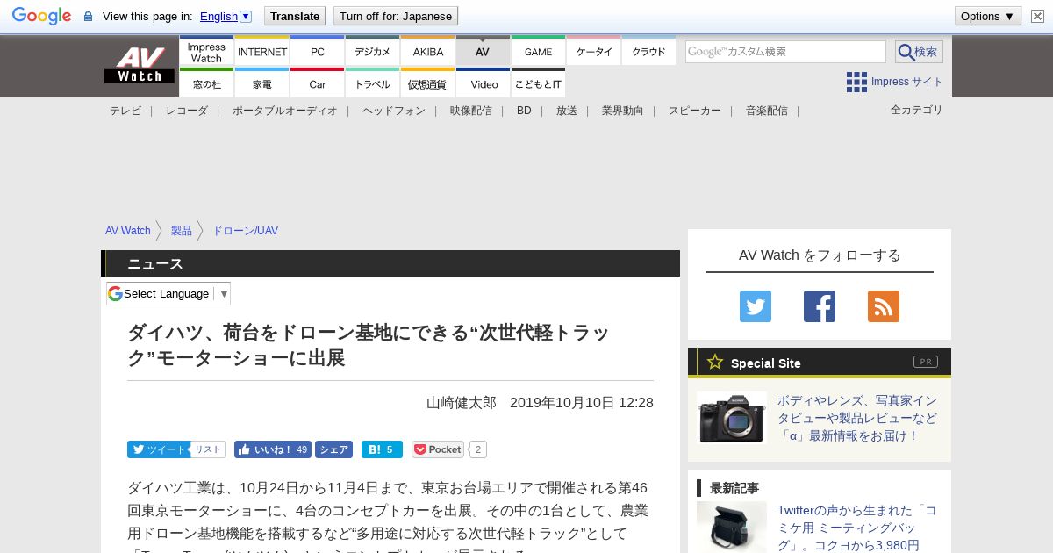Click the lock icon beside View this page in
This screenshot has width=1053, height=553.
(x=88, y=17)
